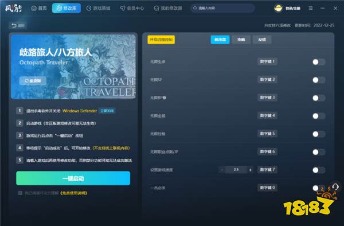
Task: Toggle the Number key 1 cheat switch
Action: pos(319,62)
